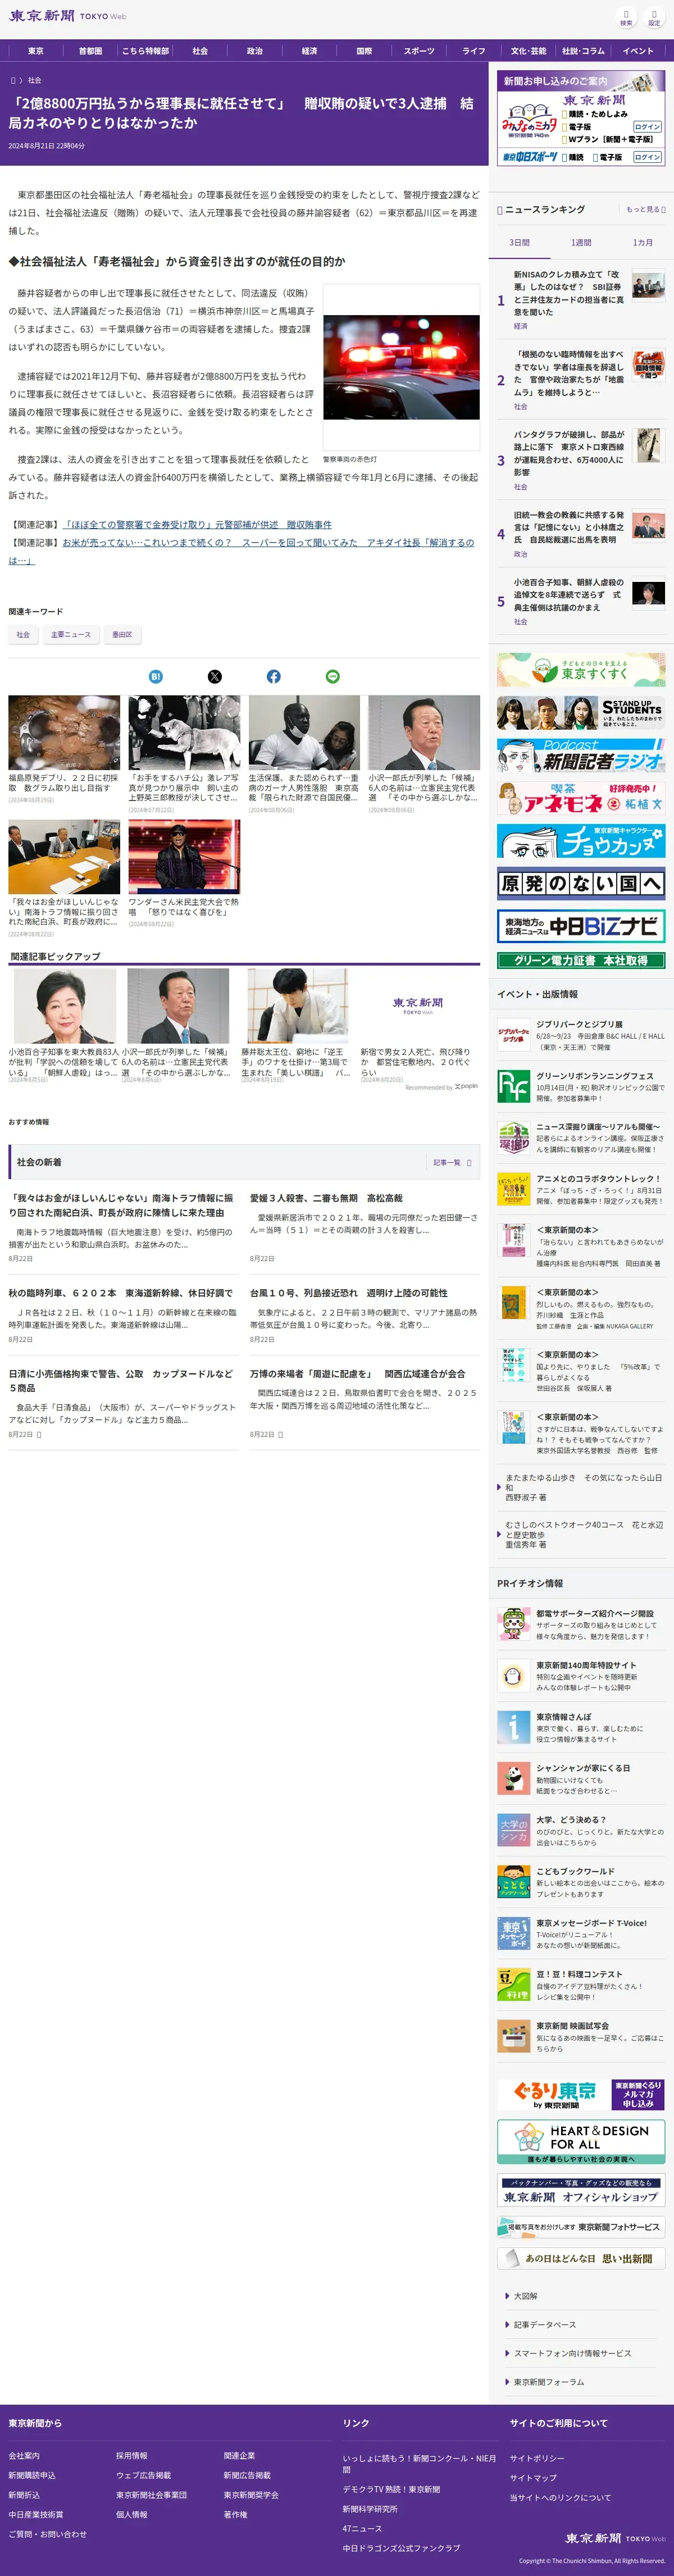The width and height of the screenshot is (674, 2576).
Task: Open ranking item 1 about 新NISA
Action: pyautogui.click(x=581, y=299)
